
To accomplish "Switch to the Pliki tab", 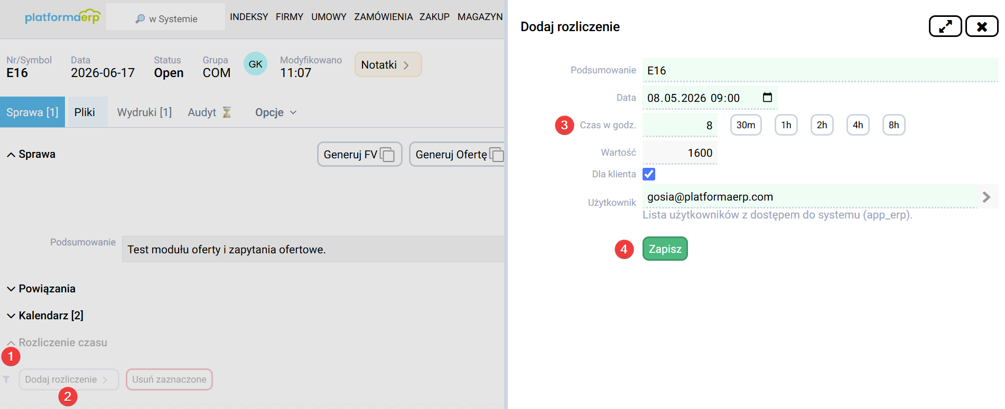I will (85, 112).
